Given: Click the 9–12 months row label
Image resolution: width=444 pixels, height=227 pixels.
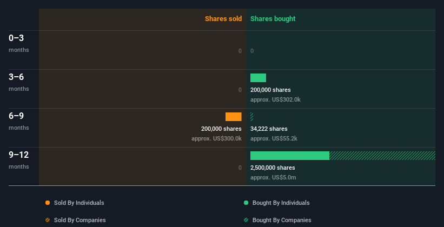Looking at the screenshot, I should 19,160.
